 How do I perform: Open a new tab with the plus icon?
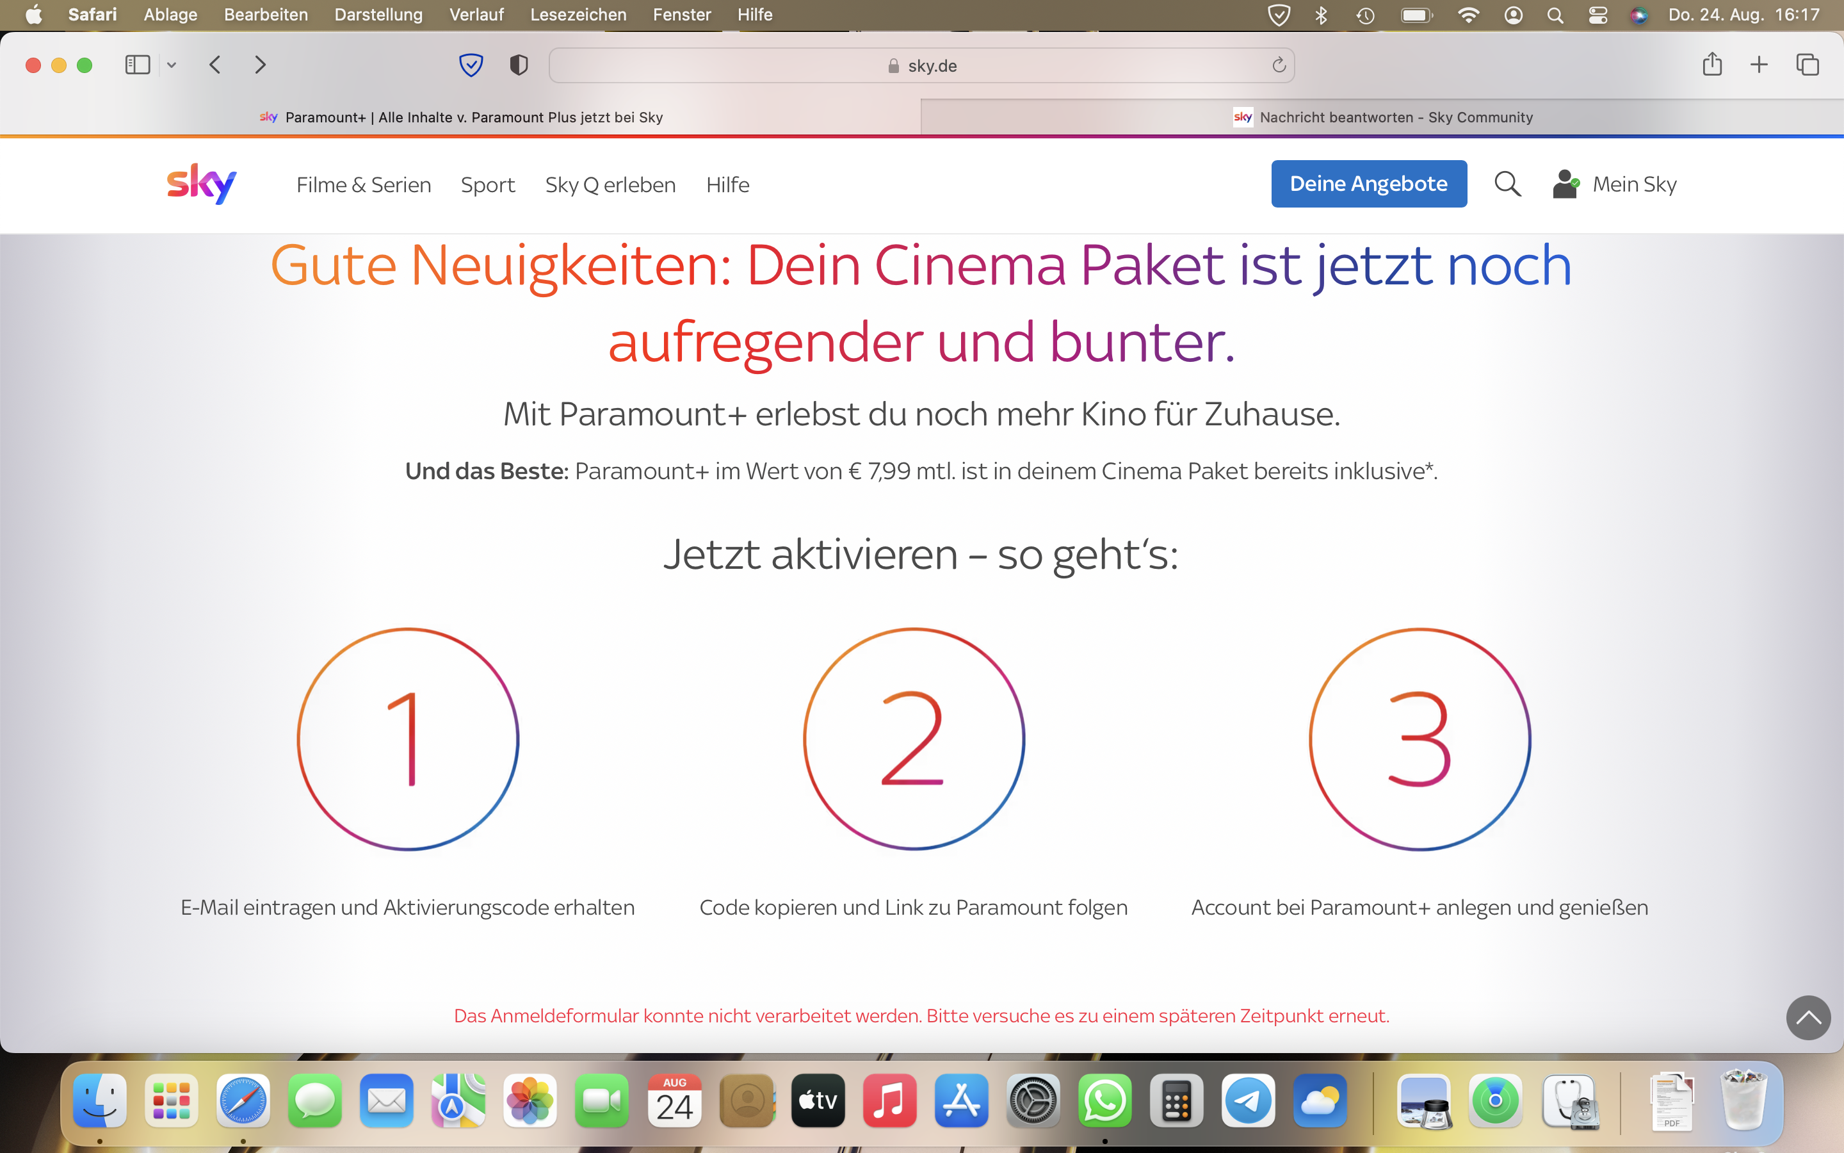[x=1759, y=65]
